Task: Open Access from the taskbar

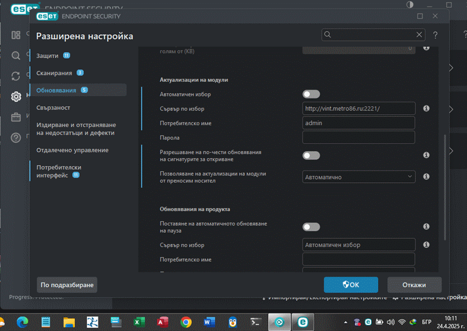Action: pos(162,322)
